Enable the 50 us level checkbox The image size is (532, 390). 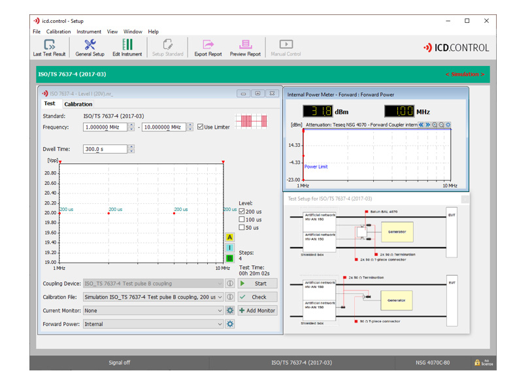tap(242, 227)
